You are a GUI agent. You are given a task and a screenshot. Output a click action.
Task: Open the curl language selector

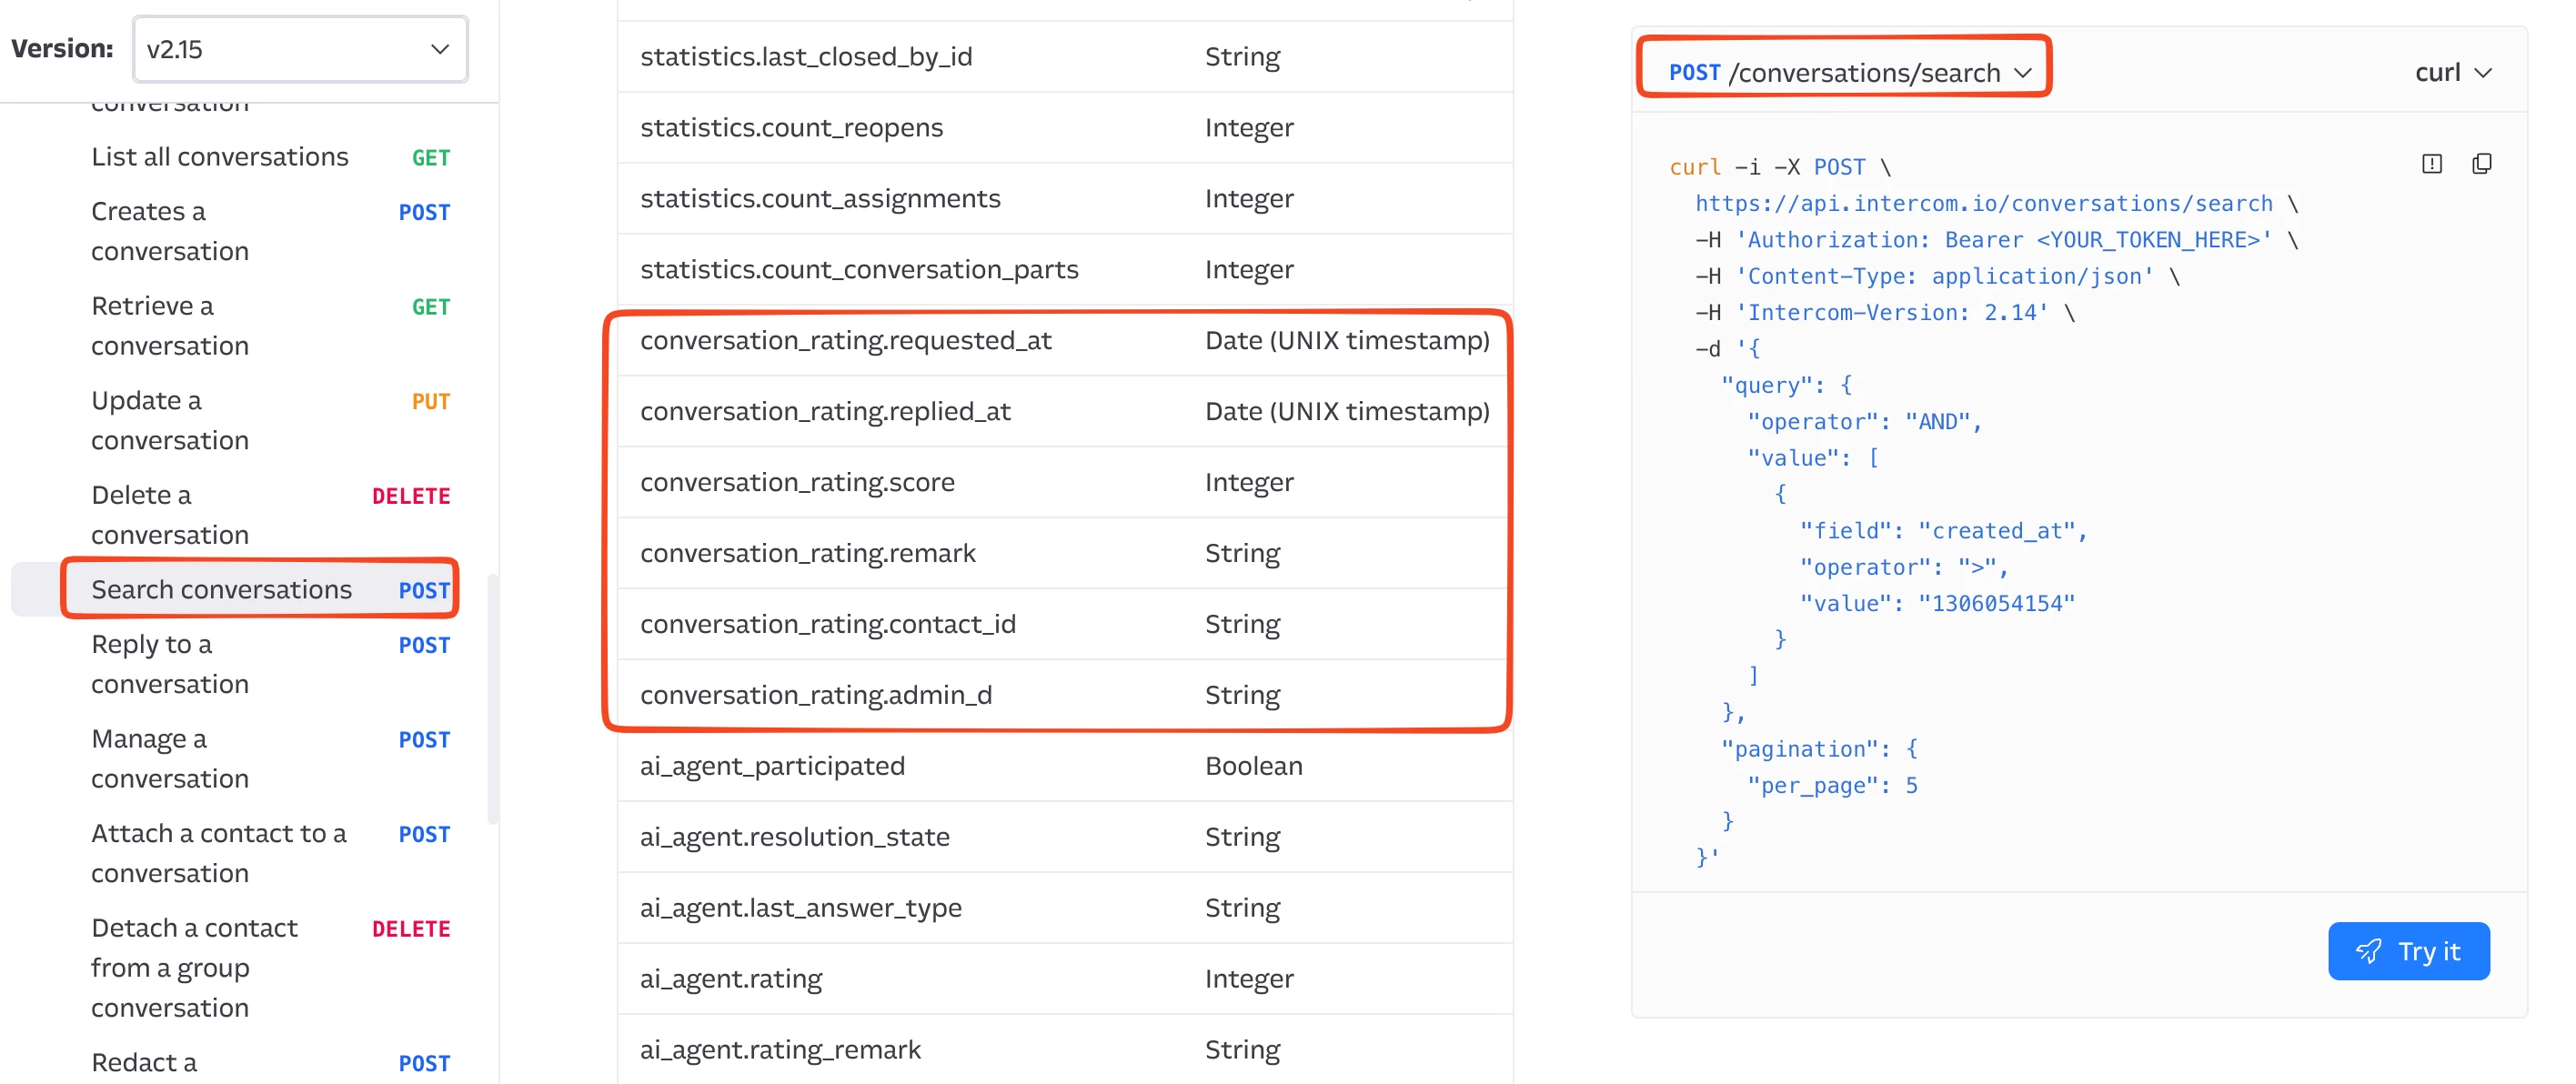pyautogui.click(x=2452, y=72)
